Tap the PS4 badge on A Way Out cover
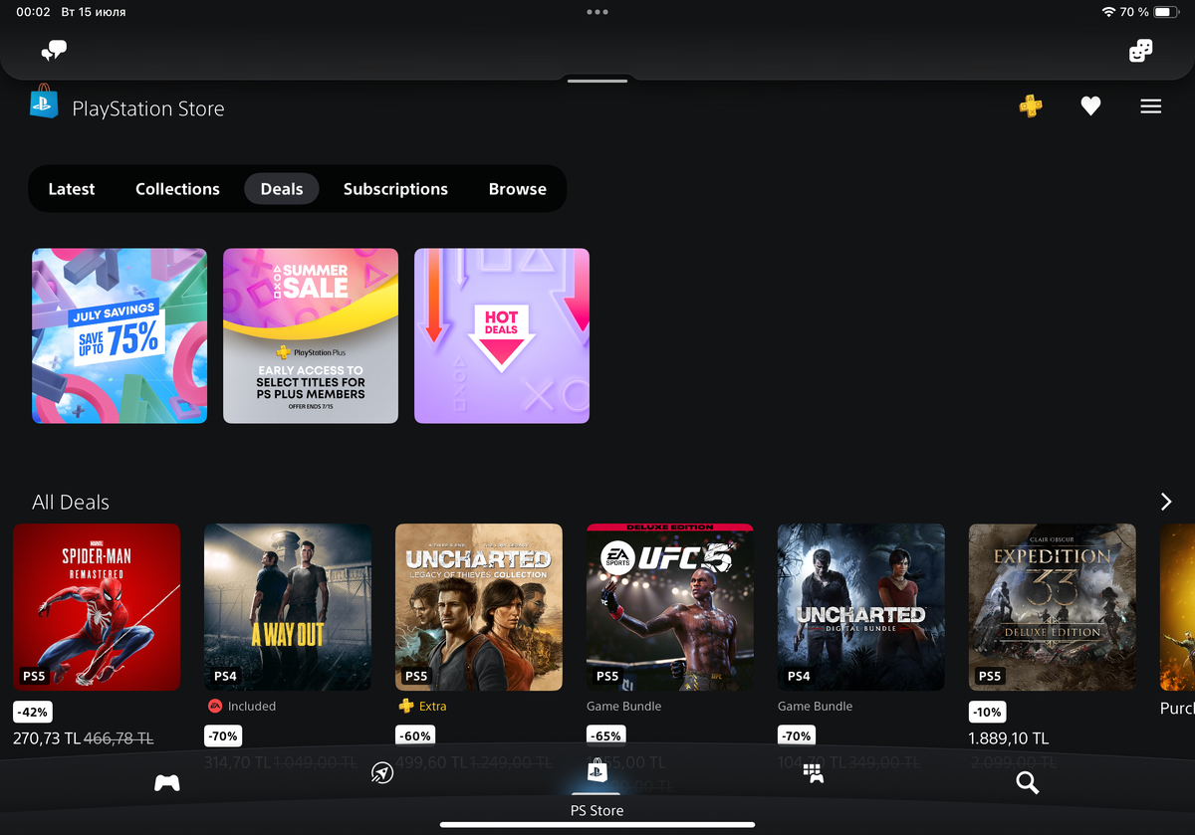Viewport: 1195px width, 835px height. (225, 676)
